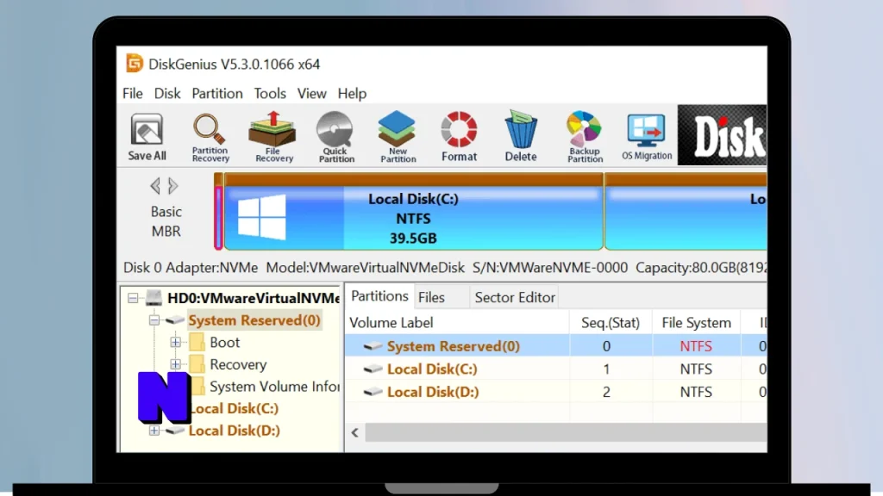Go to the next disk arrow

[172, 186]
